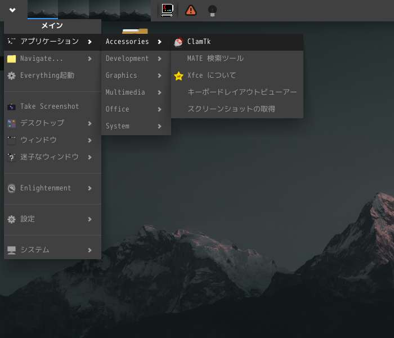Image resolution: width=394 pixels, height=338 pixels.
Task: Expand the 迷子なウィンドウ submenu arrow
Action: 89,157
